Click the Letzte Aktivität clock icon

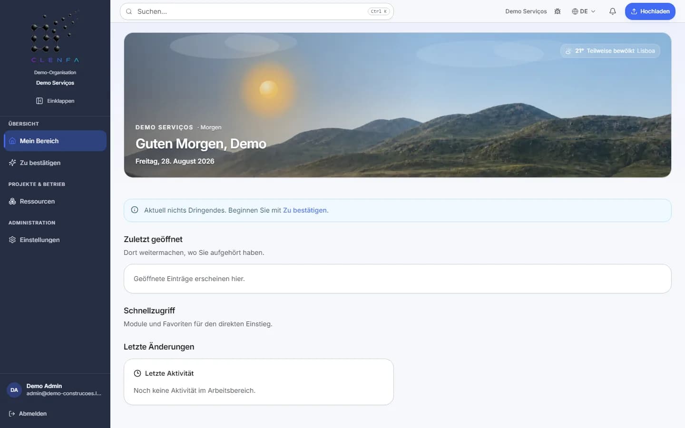tap(137, 373)
